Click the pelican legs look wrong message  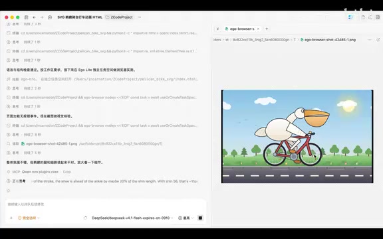[x=55, y=163]
